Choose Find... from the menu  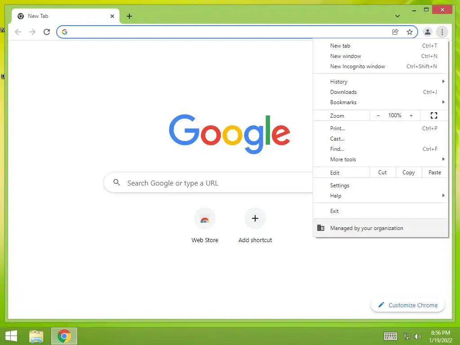[x=380, y=149]
